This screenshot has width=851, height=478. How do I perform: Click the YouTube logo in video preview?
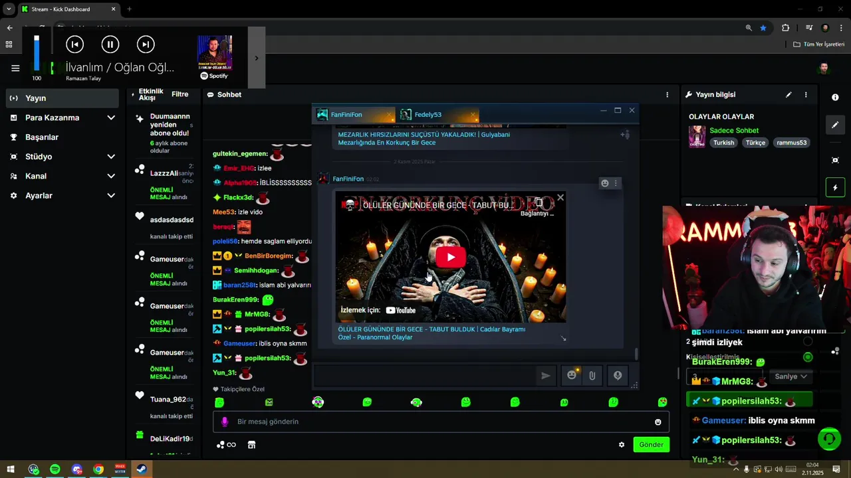click(x=401, y=310)
